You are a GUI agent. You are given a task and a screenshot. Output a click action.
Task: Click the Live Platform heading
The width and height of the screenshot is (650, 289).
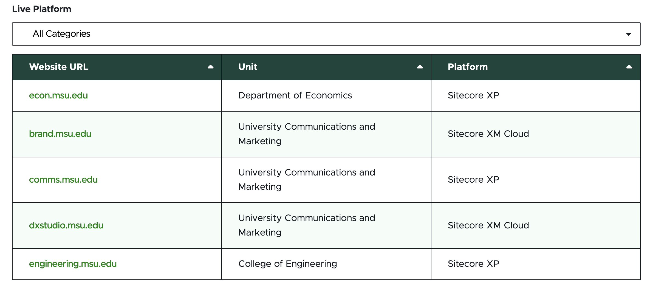42,9
